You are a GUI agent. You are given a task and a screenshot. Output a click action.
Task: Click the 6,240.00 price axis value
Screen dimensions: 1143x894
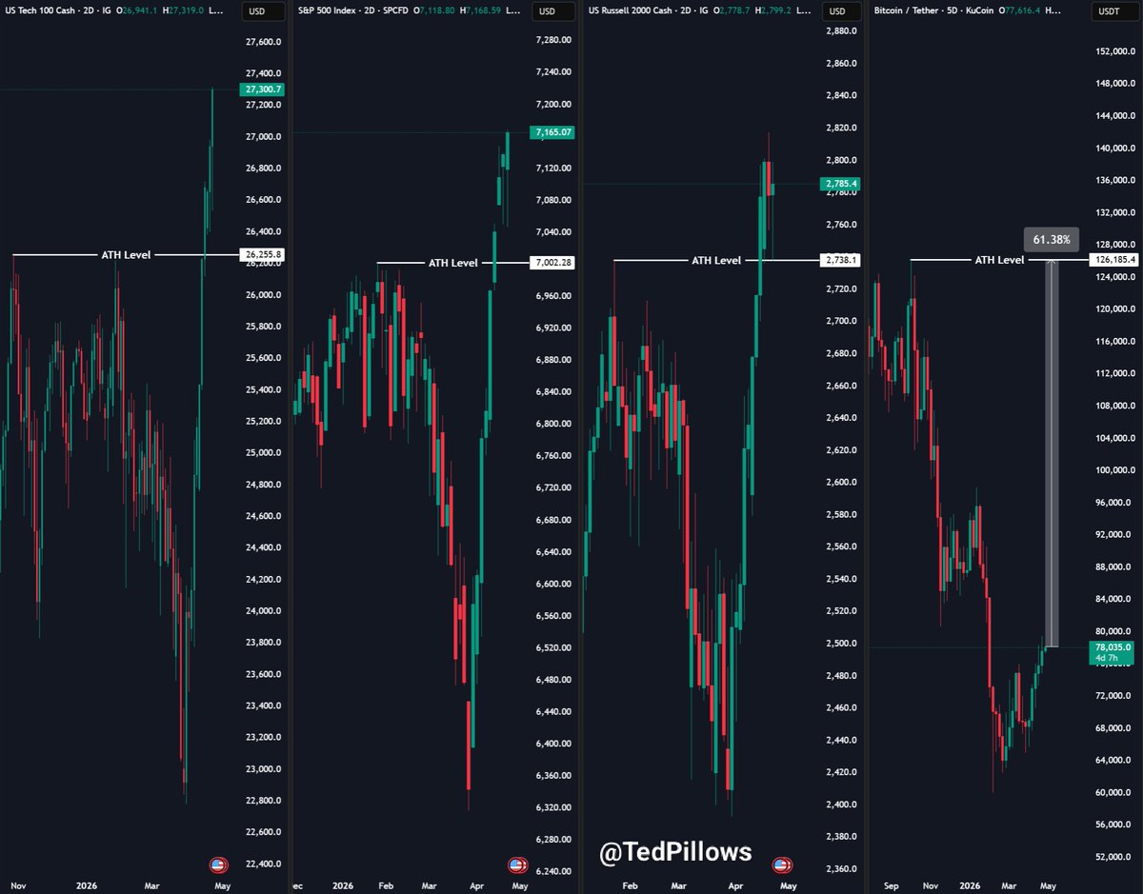(x=553, y=871)
